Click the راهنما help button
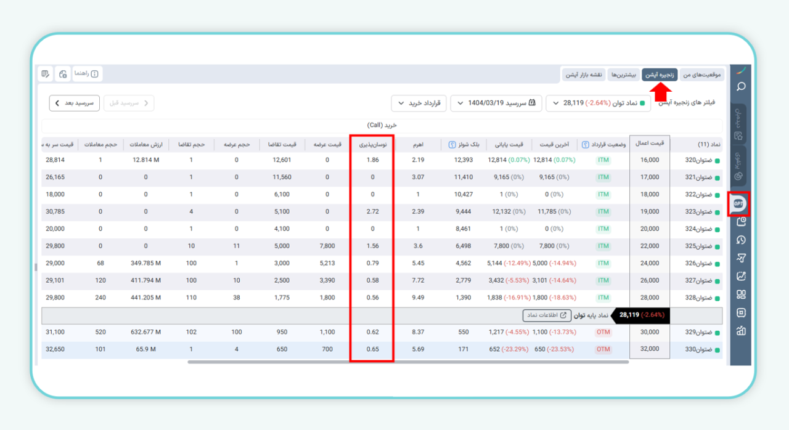The width and height of the screenshot is (789, 430). point(87,74)
